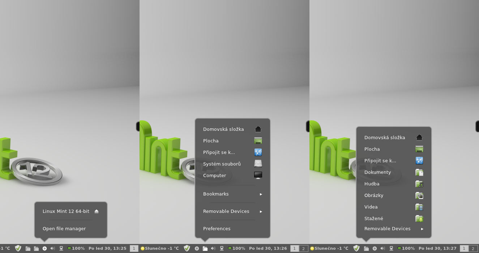
Task: Click the 100% battery label in the 13:26 panel
Action: 239,248
